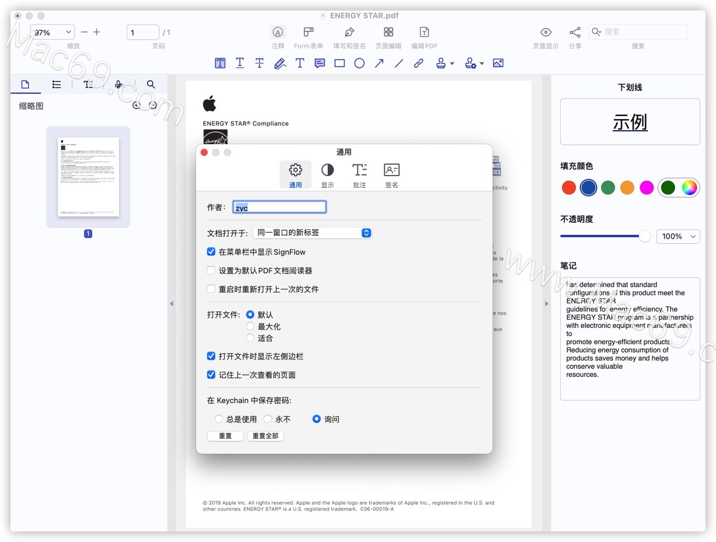Uncheck 在菜单栏中显示SignFlow
Screen dimensions: 716x542
(x=210, y=251)
